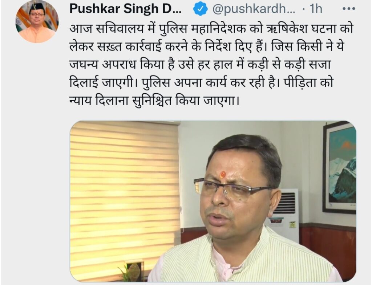372x285 pixels.
Task: Click the tweet line beginning "जघन्य अपराध"
Action: 200,65
